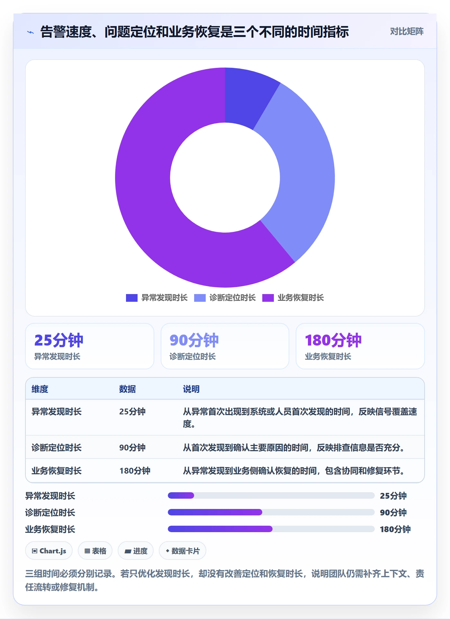The image size is (450, 619).
Task: Click the Chart.js tag's square icon
Action: (x=35, y=551)
